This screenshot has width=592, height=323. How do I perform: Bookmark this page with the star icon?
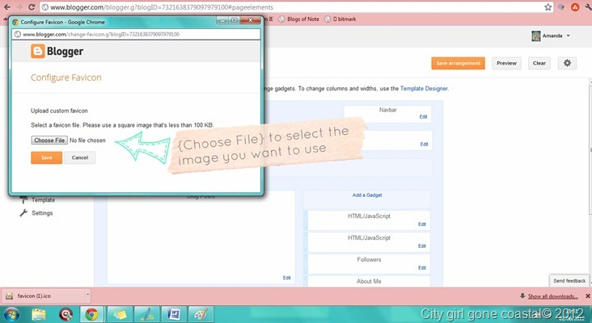click(x=548, y=7)
